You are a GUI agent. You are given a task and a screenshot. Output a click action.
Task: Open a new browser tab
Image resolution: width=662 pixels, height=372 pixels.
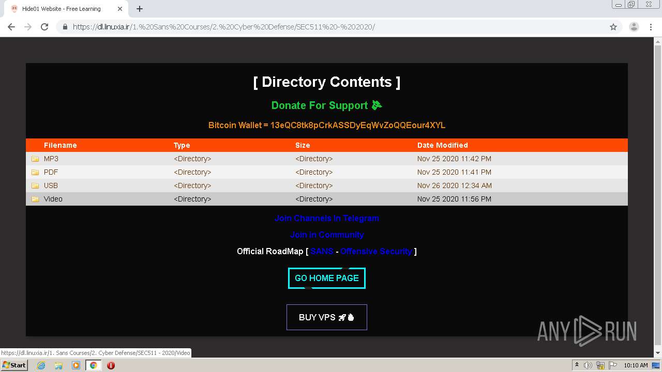pyautogui.click(x=140, y=9)
